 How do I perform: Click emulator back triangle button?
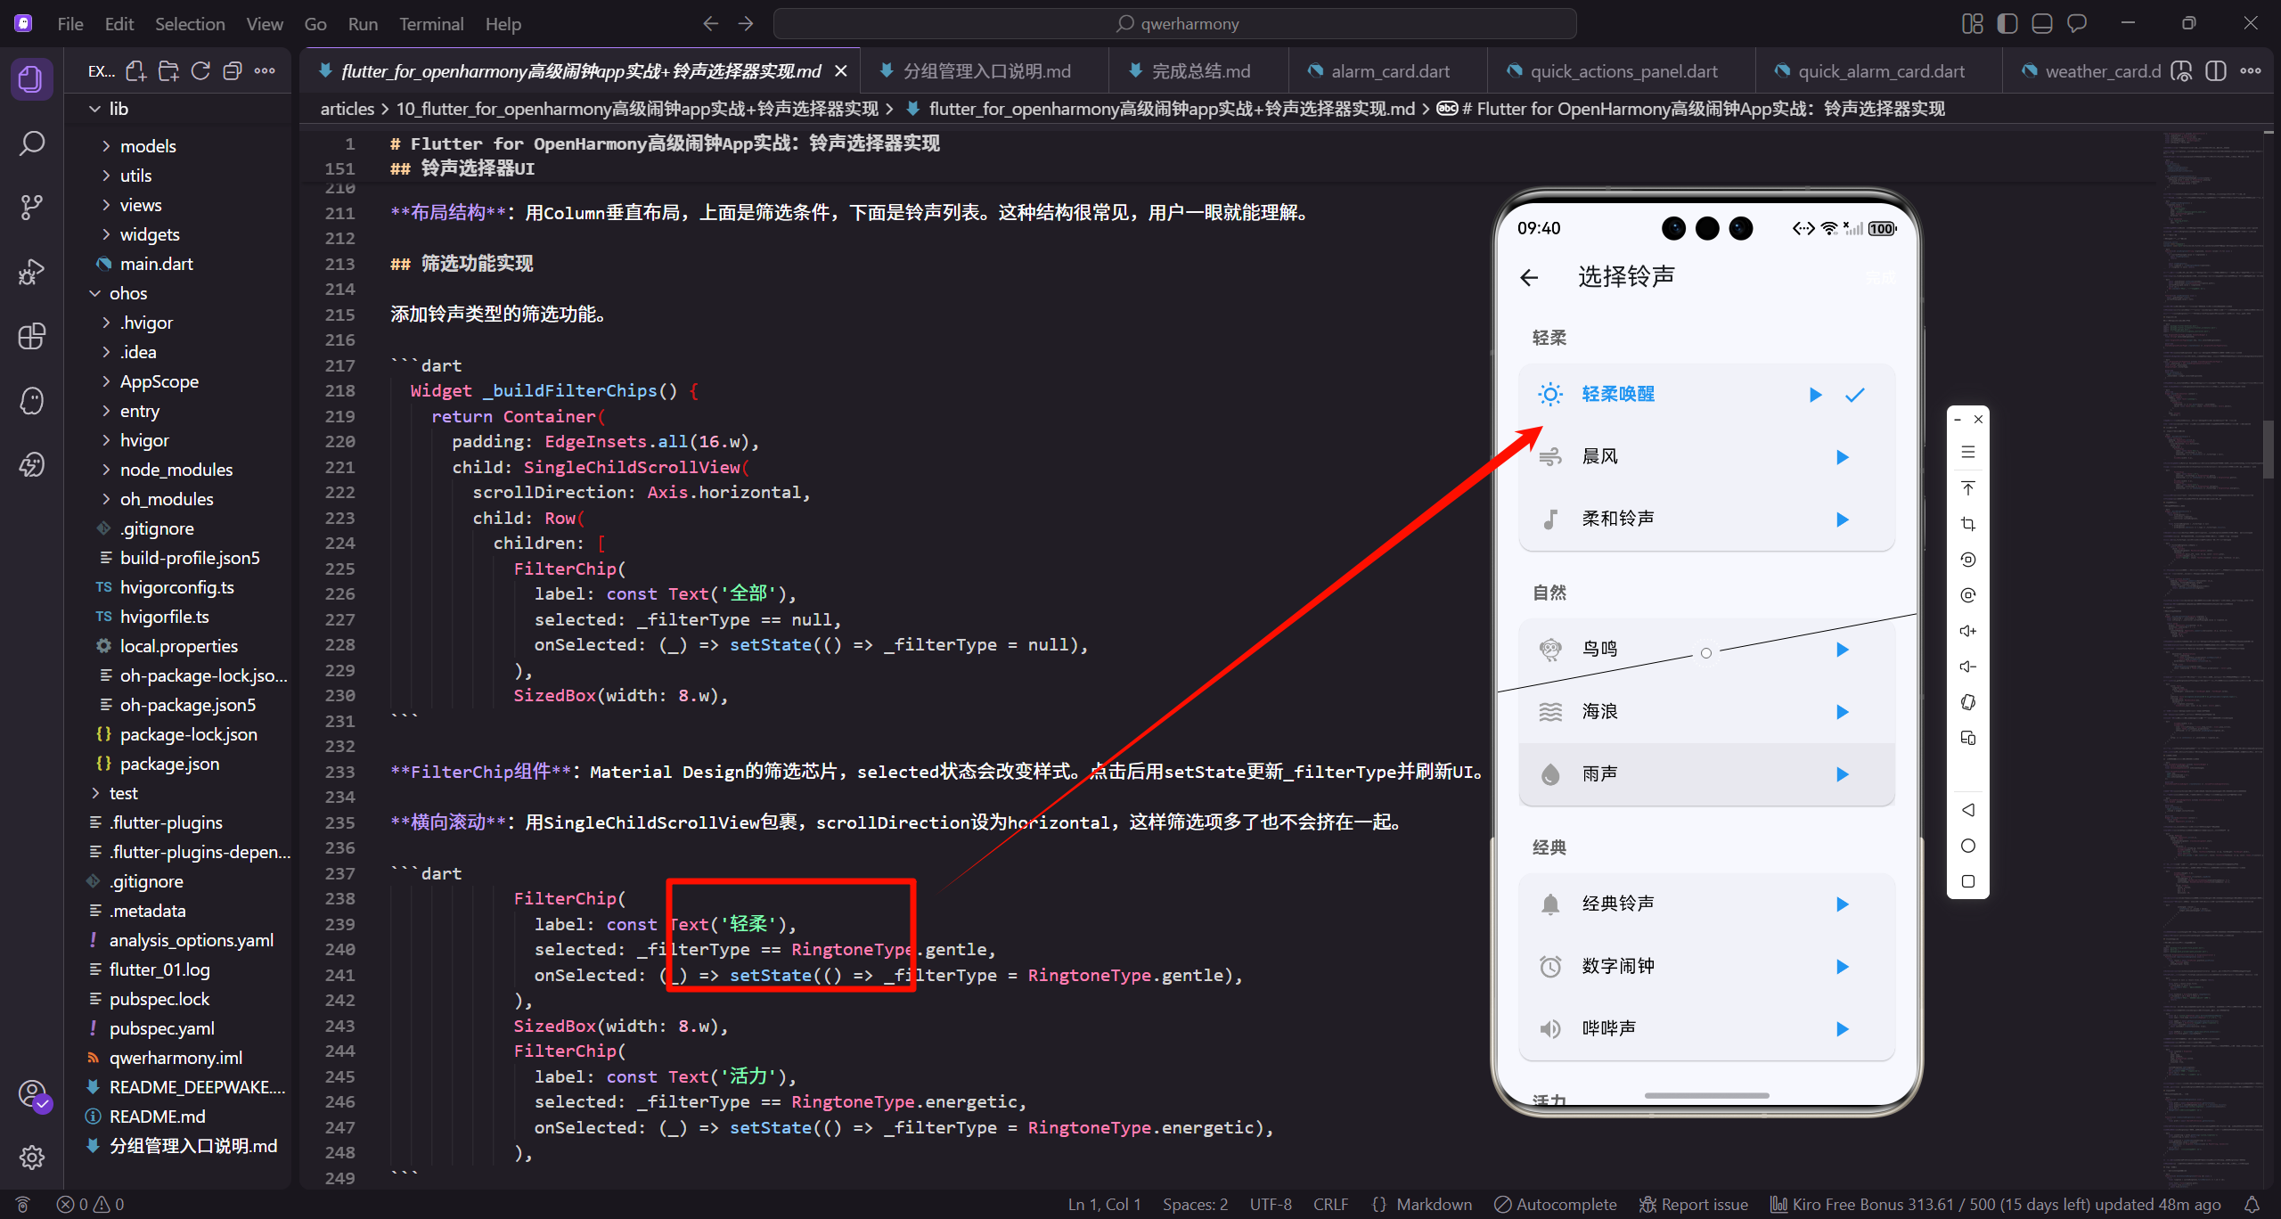coord(1968,810)
